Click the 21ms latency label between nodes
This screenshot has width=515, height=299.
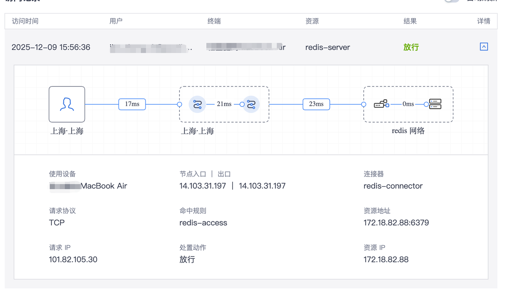224,104
